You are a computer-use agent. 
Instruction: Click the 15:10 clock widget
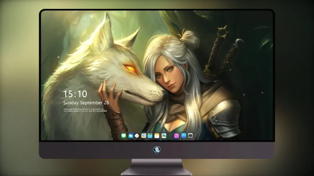click(75, 94)
